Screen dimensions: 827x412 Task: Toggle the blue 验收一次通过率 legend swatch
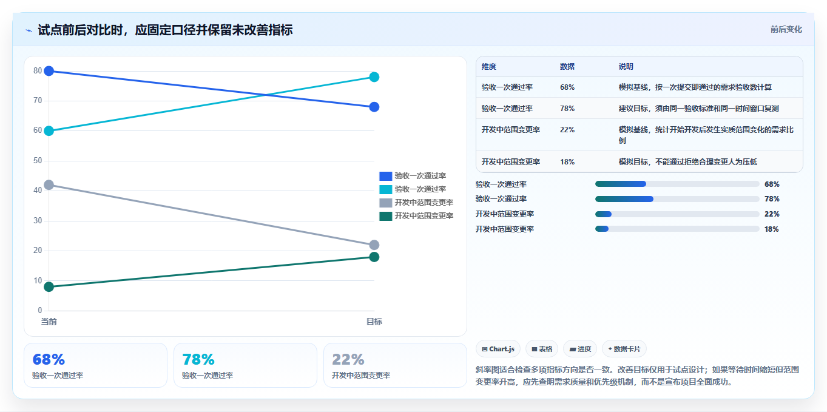(x=386, y=176)
